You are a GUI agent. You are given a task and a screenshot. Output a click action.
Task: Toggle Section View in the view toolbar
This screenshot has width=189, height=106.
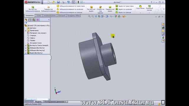(x=99, y=16)
